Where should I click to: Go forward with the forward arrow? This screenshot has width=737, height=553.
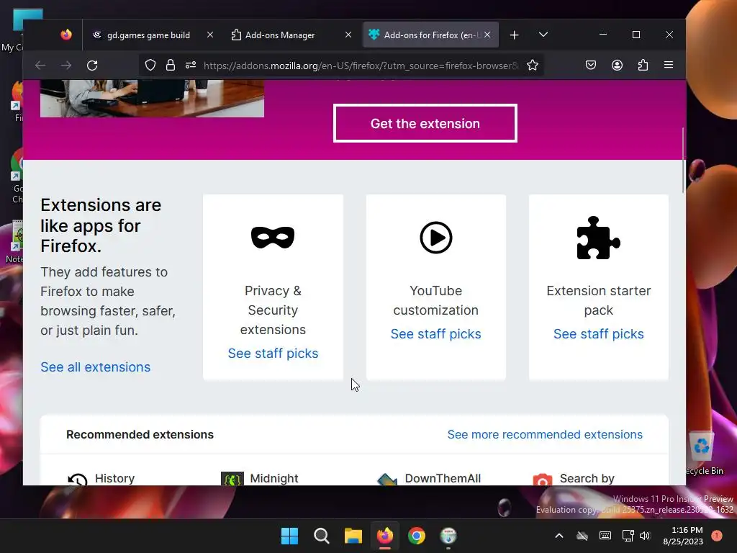66,66
